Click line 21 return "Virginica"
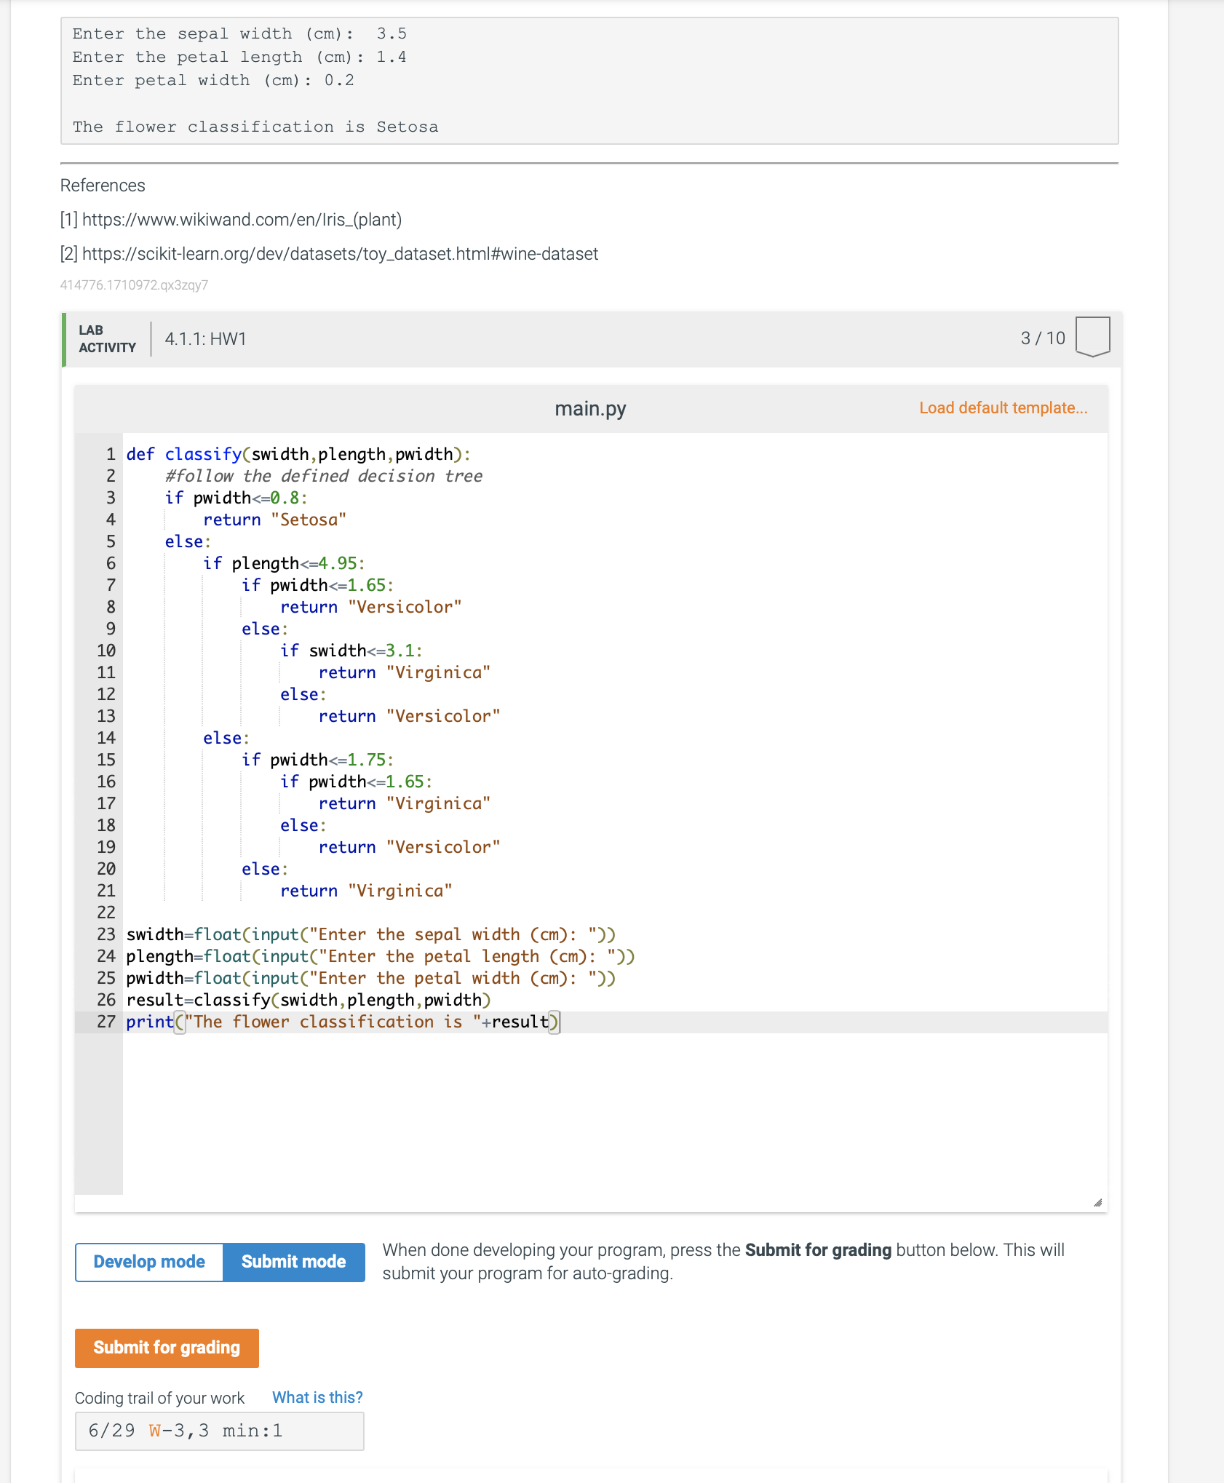Viewport: 1224px width, 1483px height. (367, 891)
